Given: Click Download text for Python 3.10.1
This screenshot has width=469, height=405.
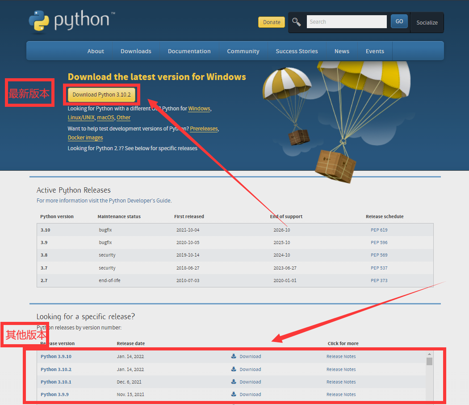Looking at the screenshot, I should 250,382.
